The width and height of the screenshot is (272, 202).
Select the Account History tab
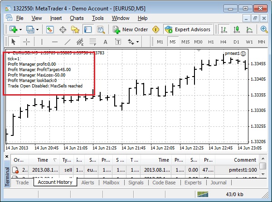55,182
